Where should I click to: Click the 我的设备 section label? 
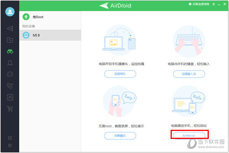click(29, 26)
